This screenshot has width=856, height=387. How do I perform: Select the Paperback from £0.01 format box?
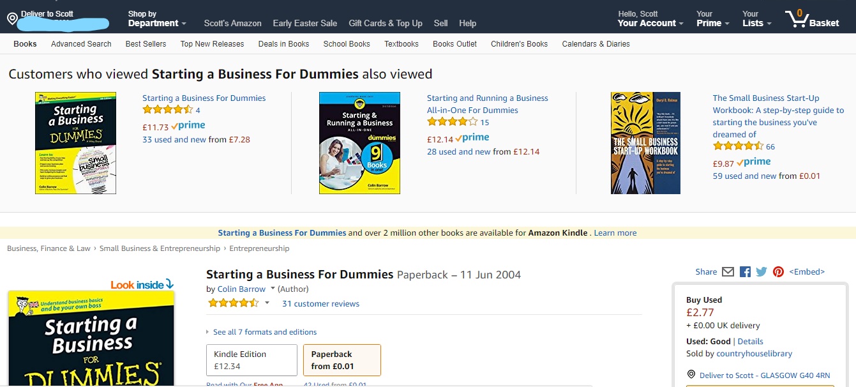click(x=342, y=360)
